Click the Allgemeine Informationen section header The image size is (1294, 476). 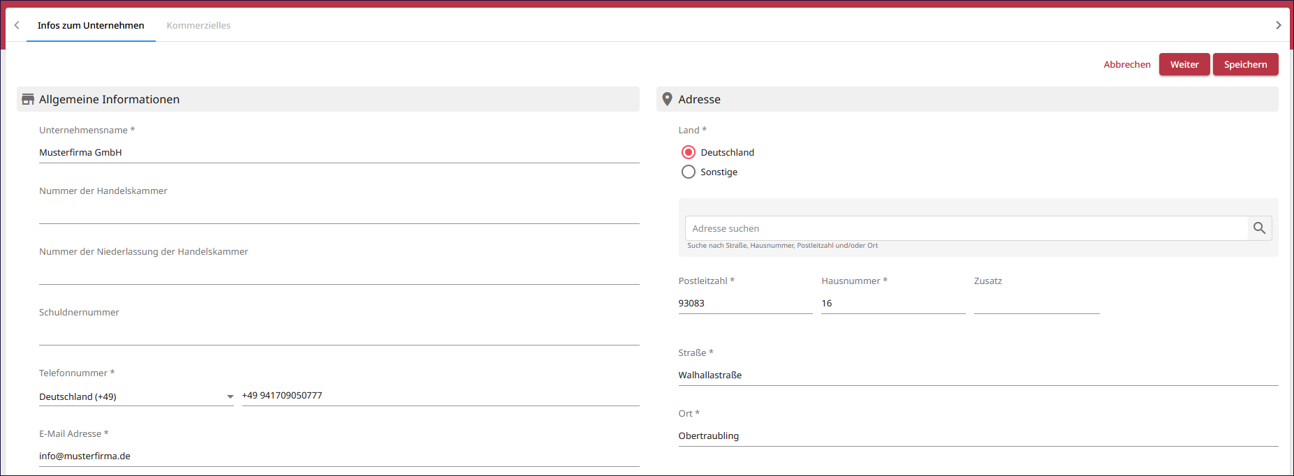(x=328, y=99)
